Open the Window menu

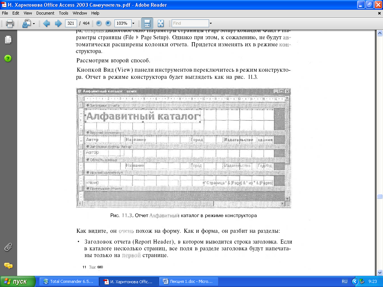(80, 13)
